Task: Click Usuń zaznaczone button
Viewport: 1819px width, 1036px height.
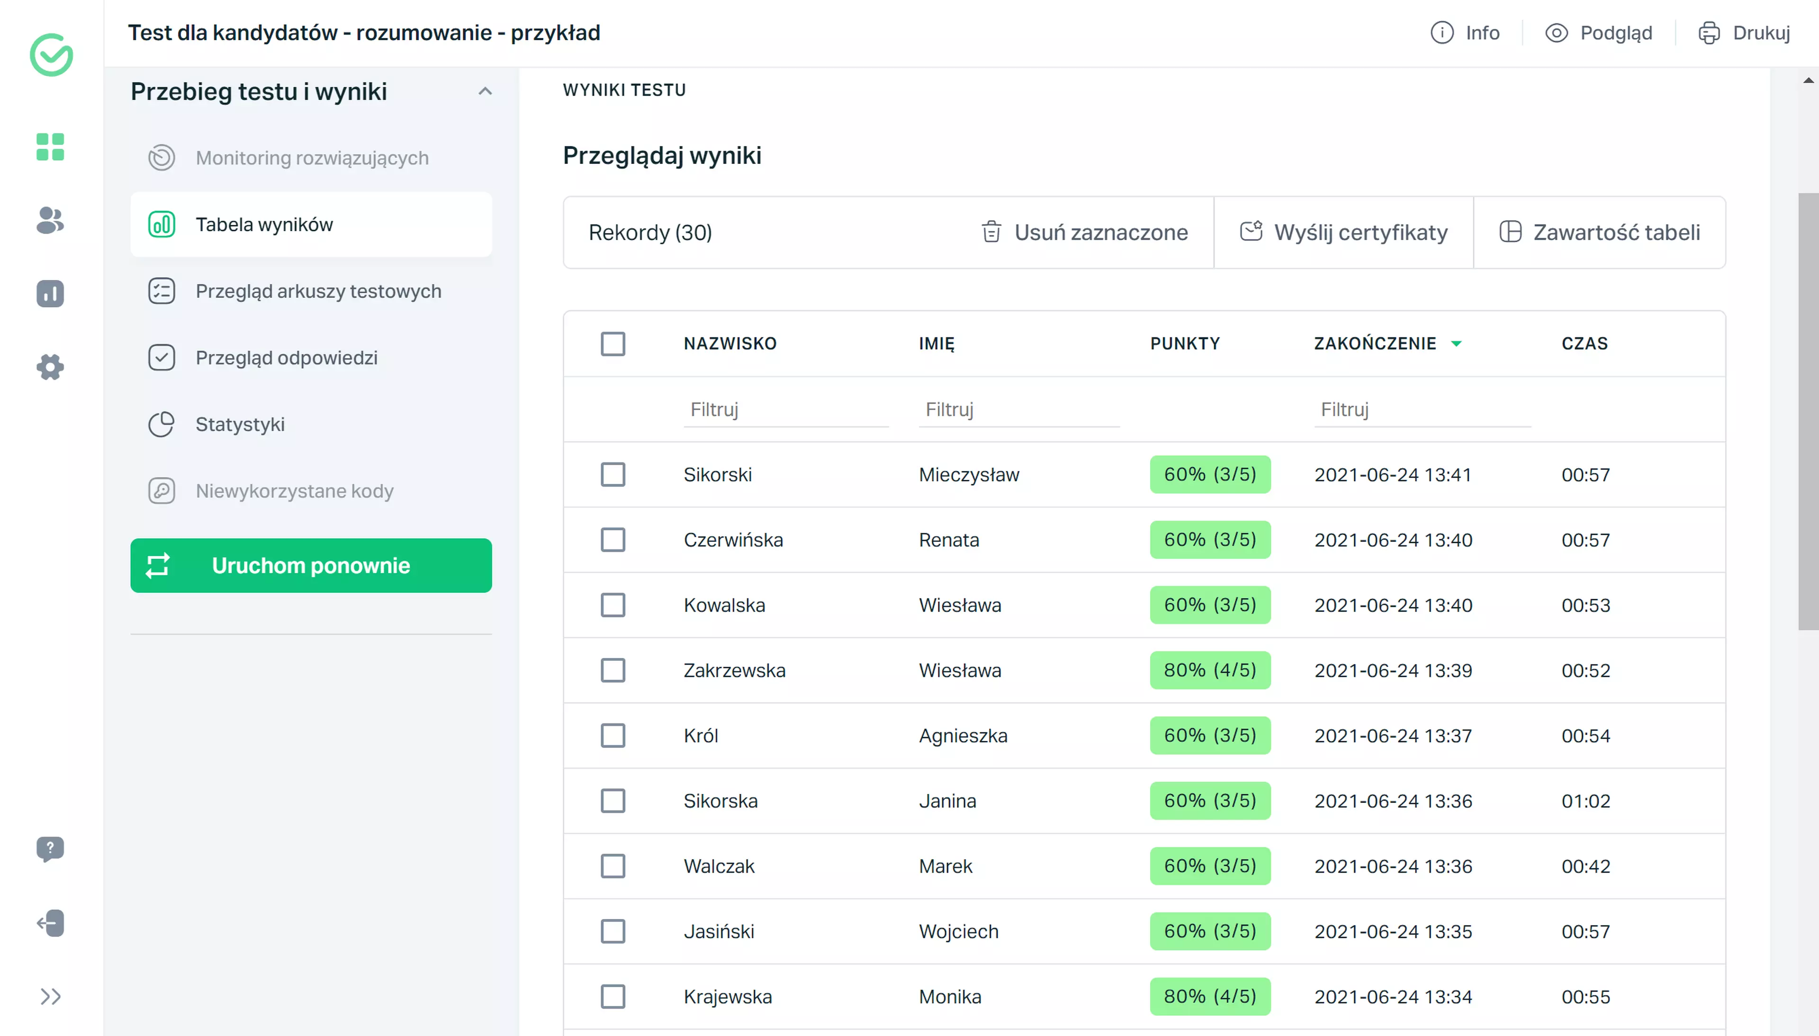Action: (x=1085, y=233)
